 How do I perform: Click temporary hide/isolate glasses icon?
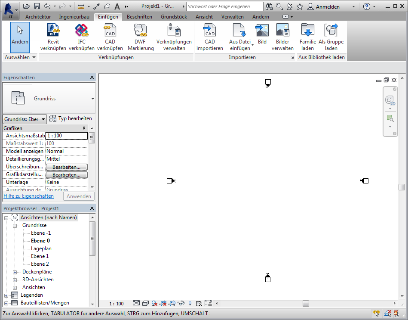(x=181, y=303)
